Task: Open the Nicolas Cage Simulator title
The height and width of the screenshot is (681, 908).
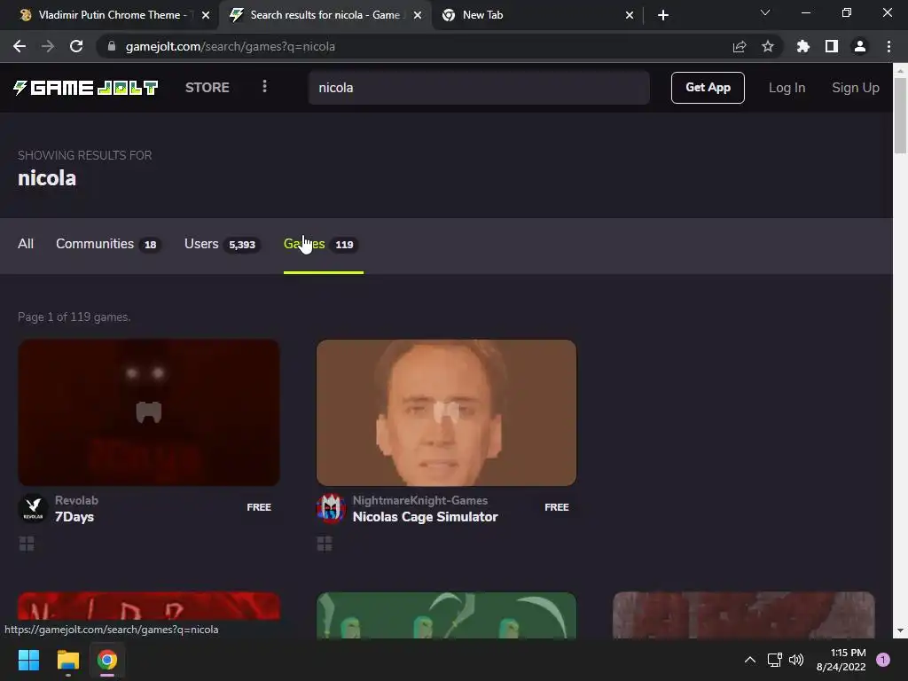Action: pyautogui.click(x=425, y=517)
